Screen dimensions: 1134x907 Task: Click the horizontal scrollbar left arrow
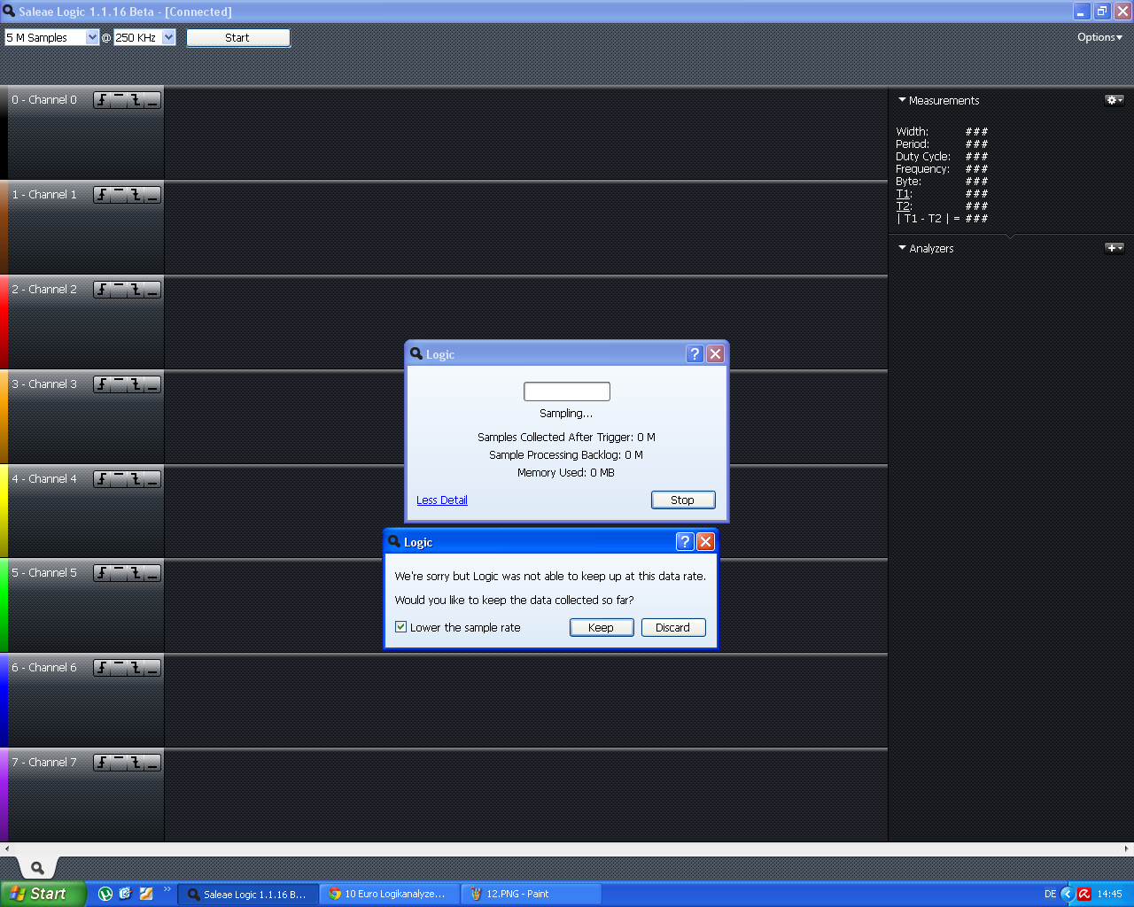[x=7, y=849]
